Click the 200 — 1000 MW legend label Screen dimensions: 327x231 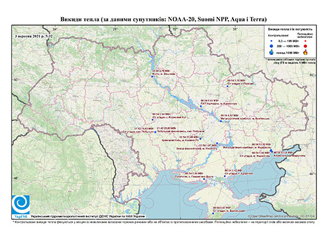pyautogui.click(x=288, y=46)
